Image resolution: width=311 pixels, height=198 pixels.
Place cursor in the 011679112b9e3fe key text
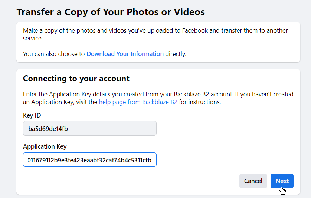tap(90, 160)
